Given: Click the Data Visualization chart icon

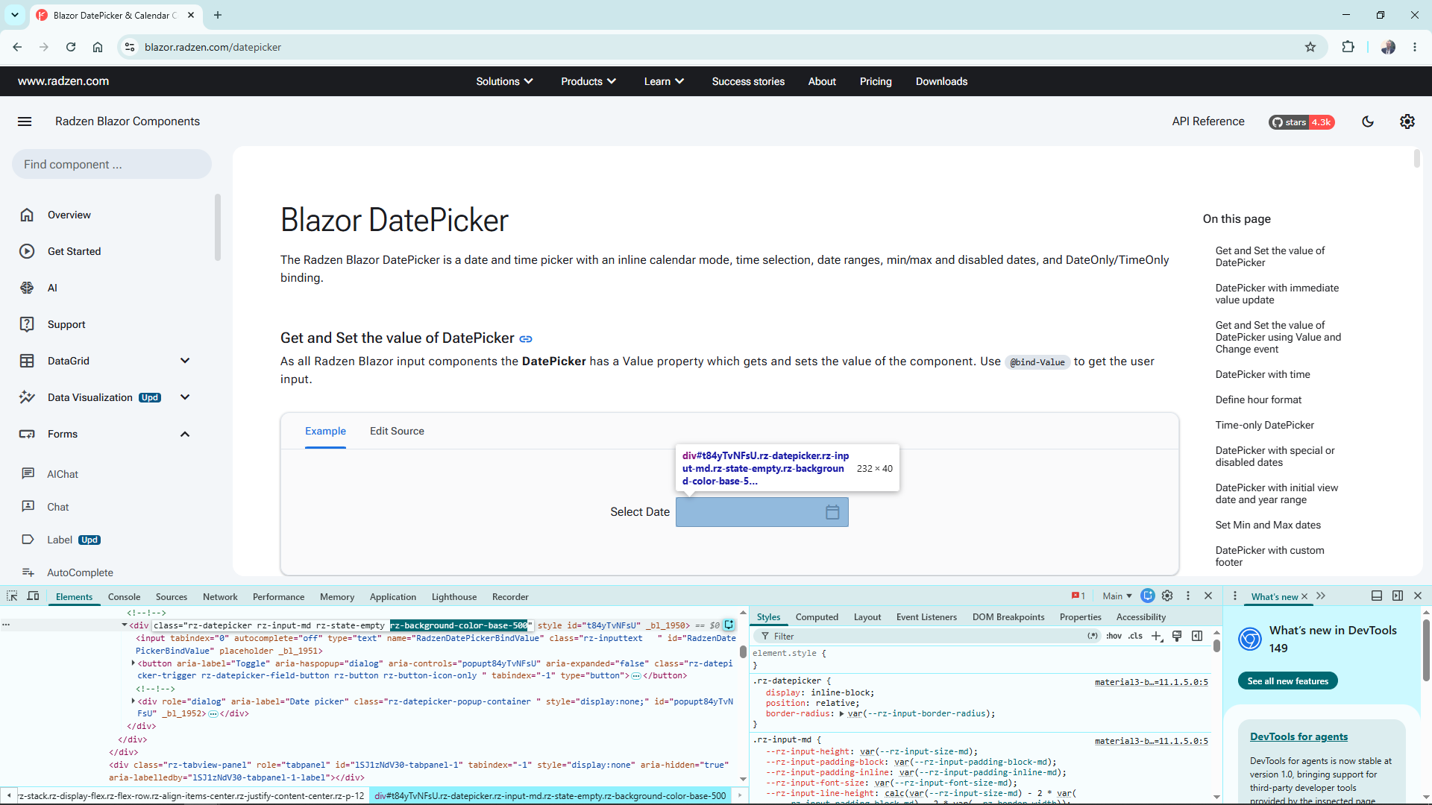Looking at the screenshot, I should [x=27, y=397].
